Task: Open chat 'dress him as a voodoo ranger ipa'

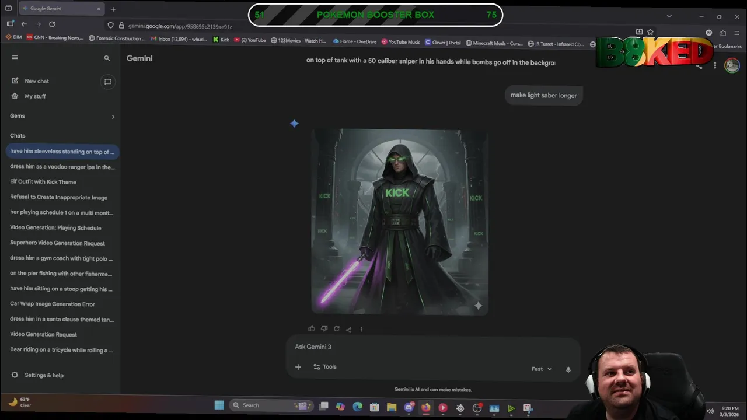Action: (62, 167)
